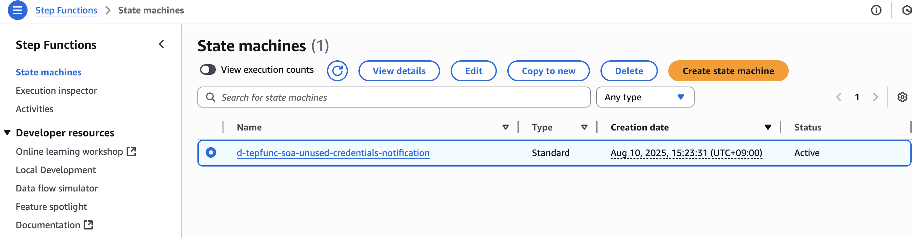Select the d-tepfunc state machine radio button
The height and width of the screenshot is (238, 913).
coord(211,153)
